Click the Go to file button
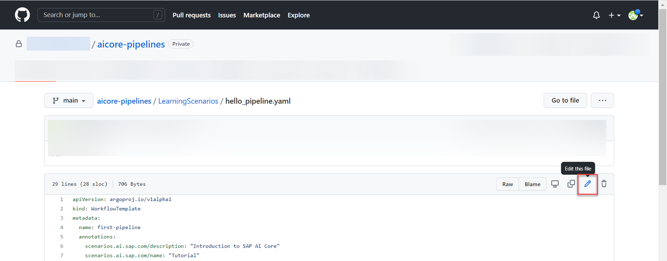 (565, 100)
